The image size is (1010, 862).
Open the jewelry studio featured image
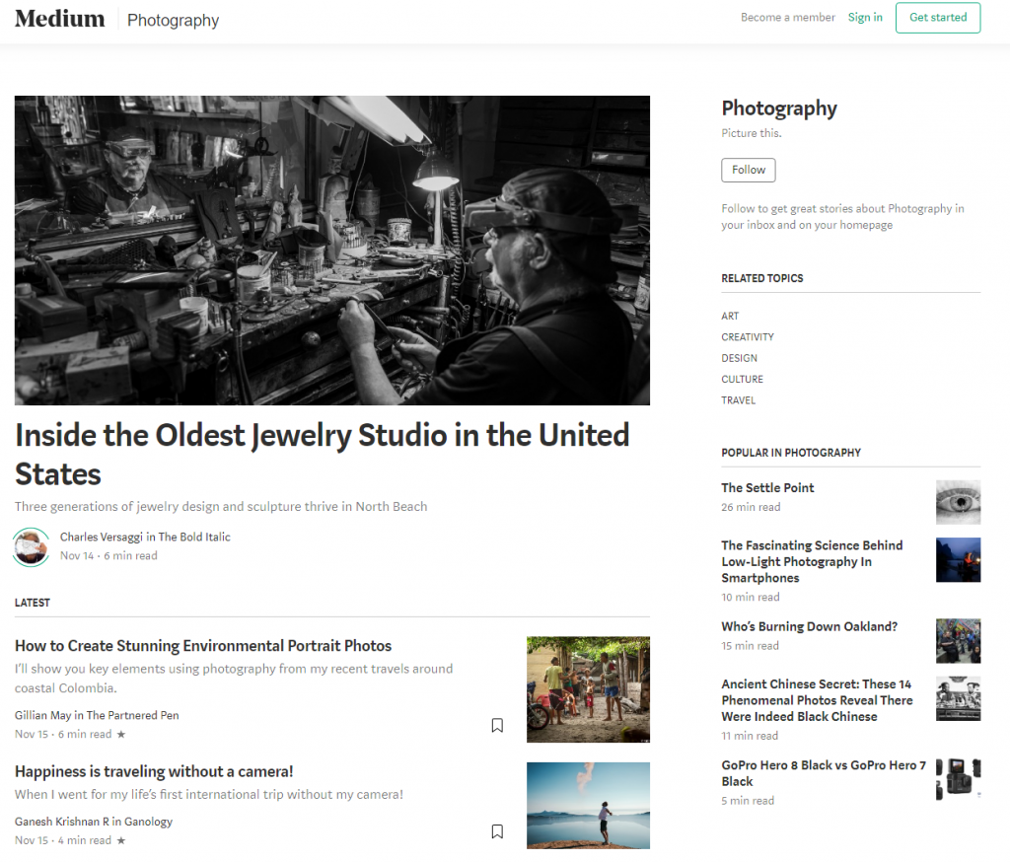point(332,251)
